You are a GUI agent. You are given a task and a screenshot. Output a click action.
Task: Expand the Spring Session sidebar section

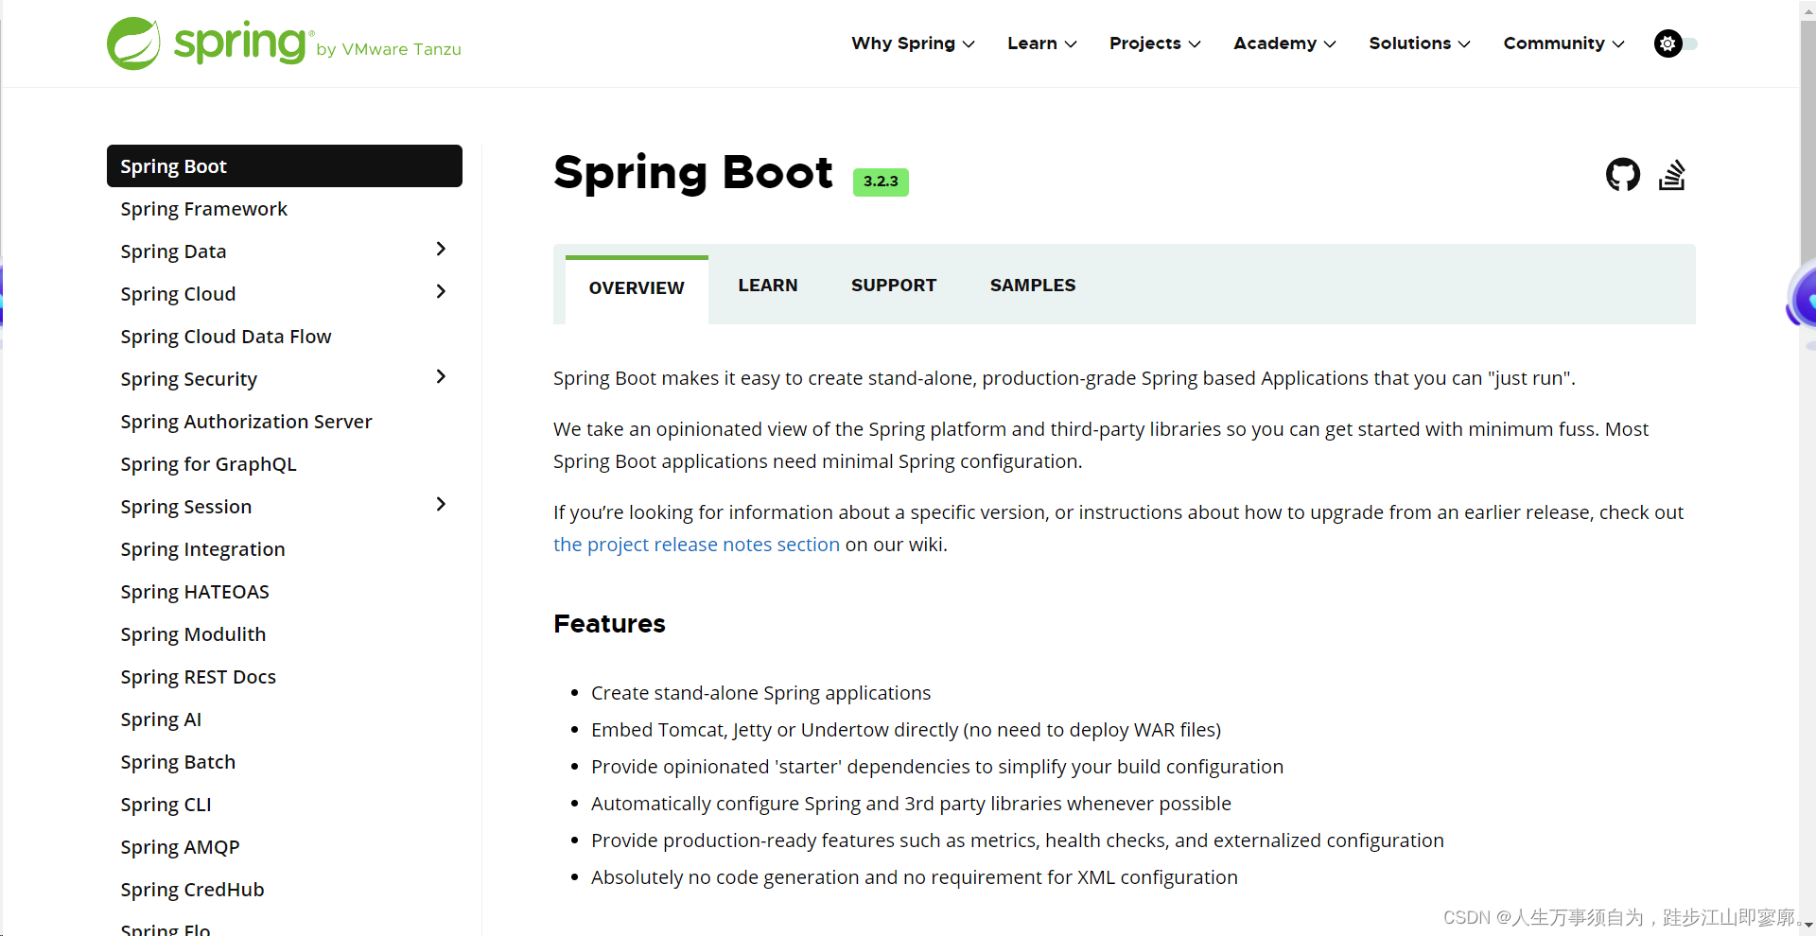pos(441,504)
